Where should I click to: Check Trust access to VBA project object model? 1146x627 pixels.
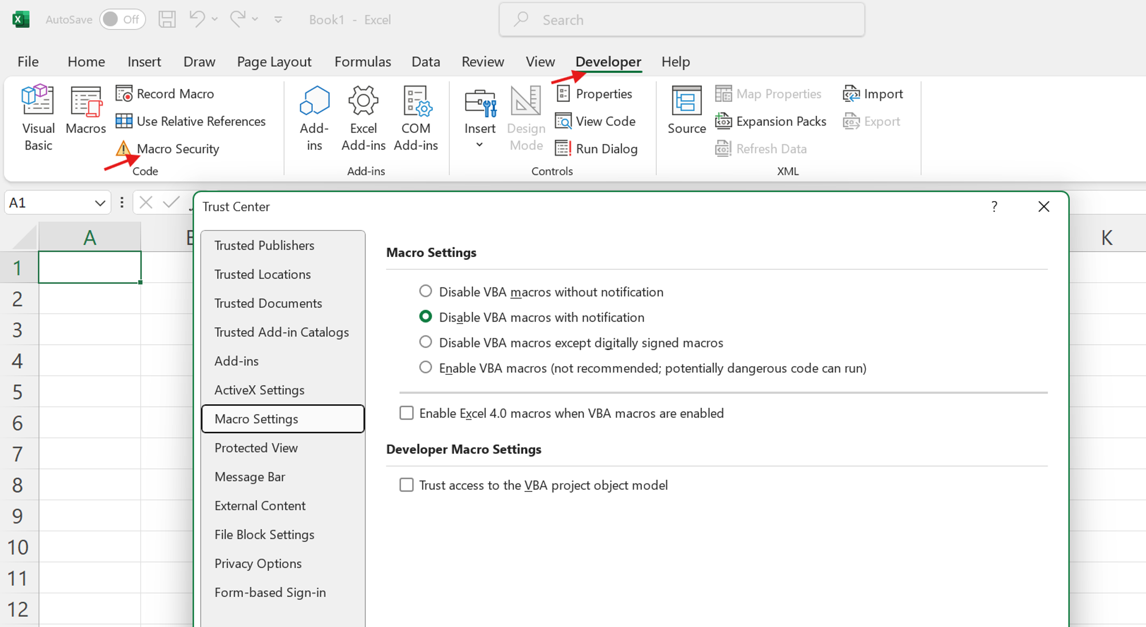pos(406,485)
